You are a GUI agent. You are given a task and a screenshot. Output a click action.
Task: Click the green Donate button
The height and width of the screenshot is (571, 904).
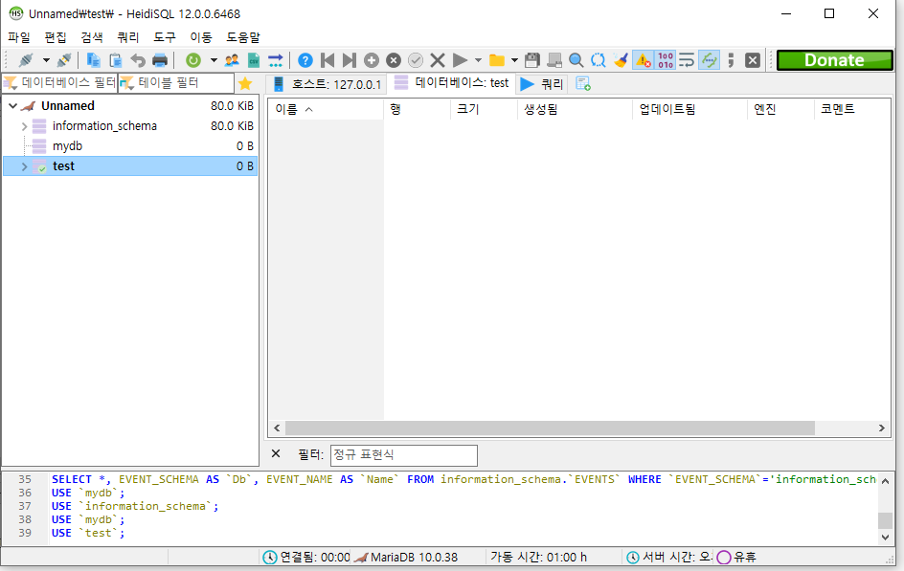(x=834, y=60)
